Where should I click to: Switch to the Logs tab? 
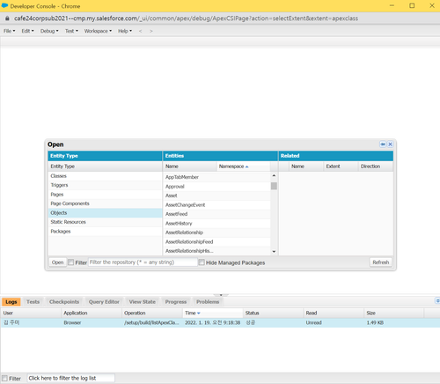11,302
